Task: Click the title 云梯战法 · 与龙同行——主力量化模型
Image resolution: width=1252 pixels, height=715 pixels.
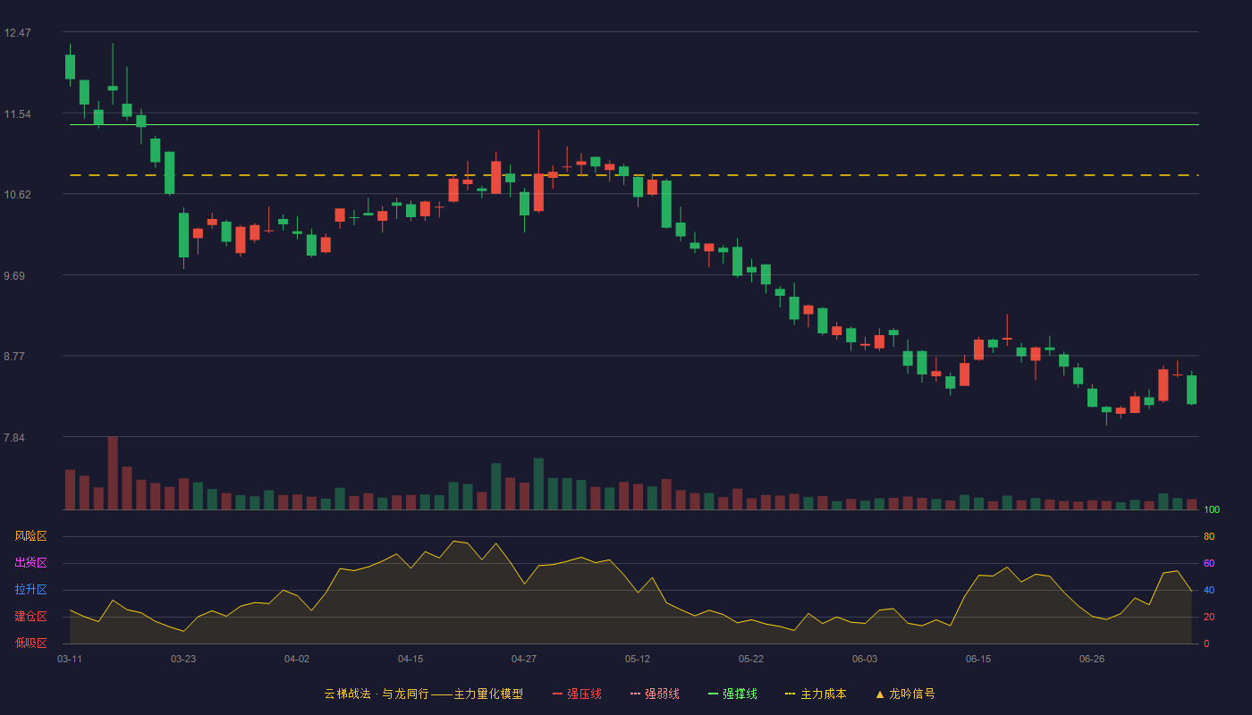Action: pos(423,694)
